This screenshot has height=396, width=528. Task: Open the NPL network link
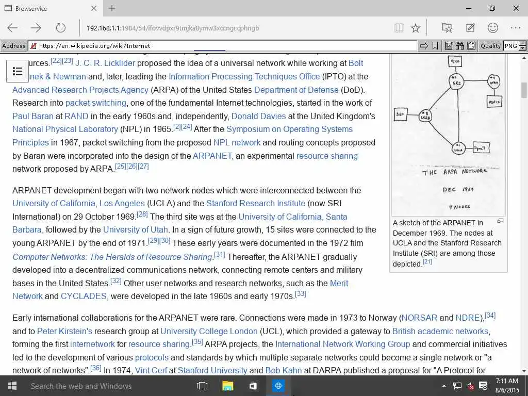(237, 142)
